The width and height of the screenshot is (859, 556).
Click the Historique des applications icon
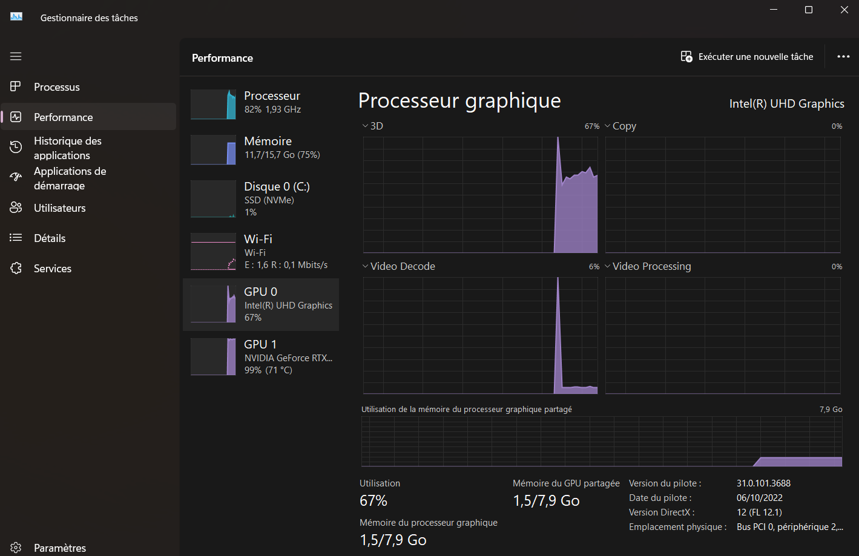16,147
